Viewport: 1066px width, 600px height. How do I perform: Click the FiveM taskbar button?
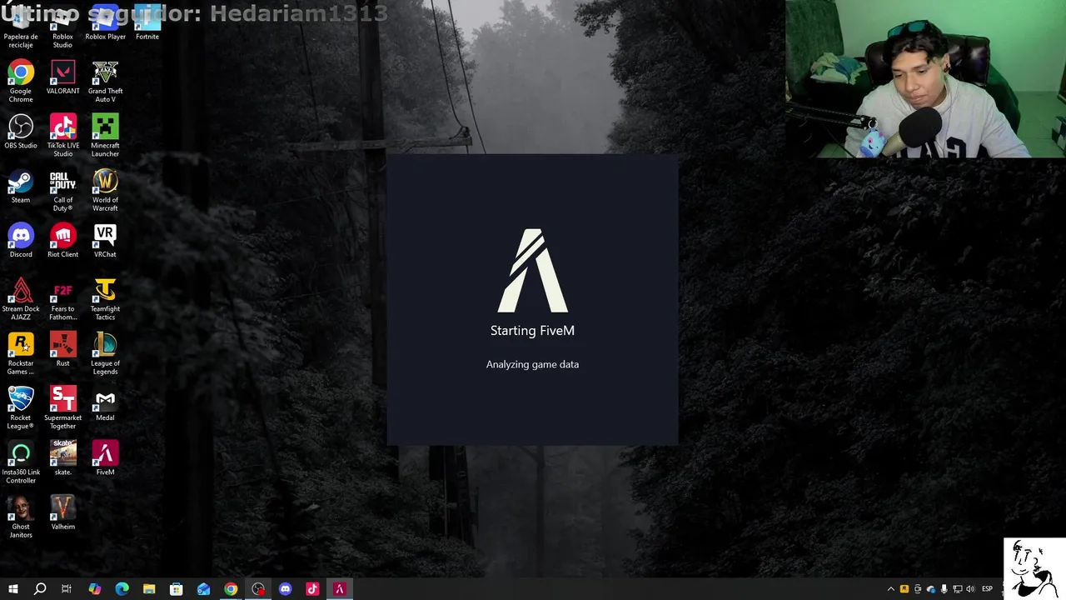pos(340,589)
